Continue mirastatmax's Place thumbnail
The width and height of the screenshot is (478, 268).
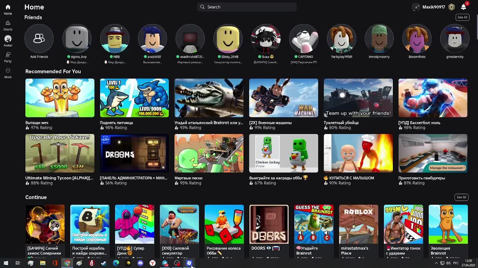point(358,224)
